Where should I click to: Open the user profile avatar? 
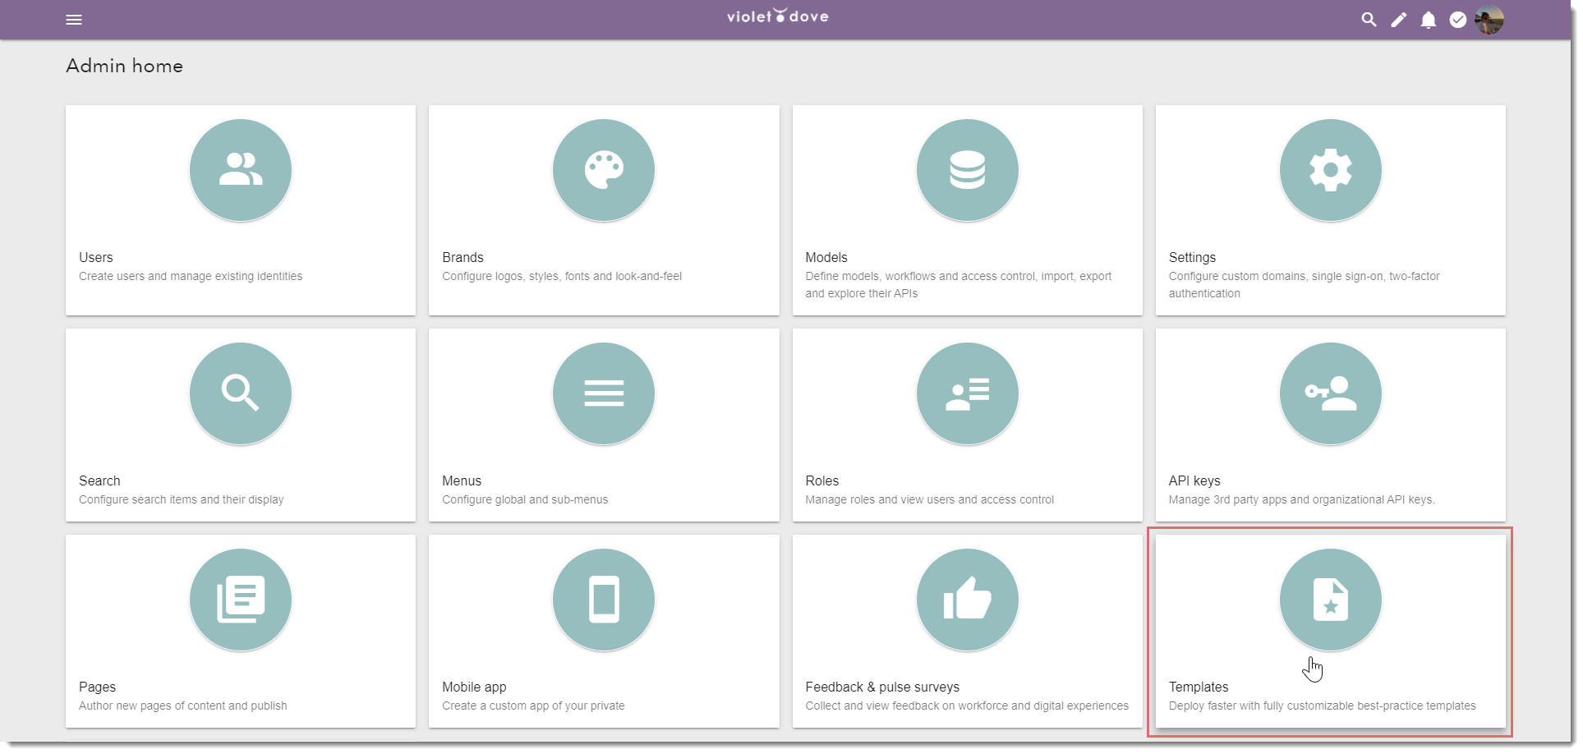pos(1489,20)
